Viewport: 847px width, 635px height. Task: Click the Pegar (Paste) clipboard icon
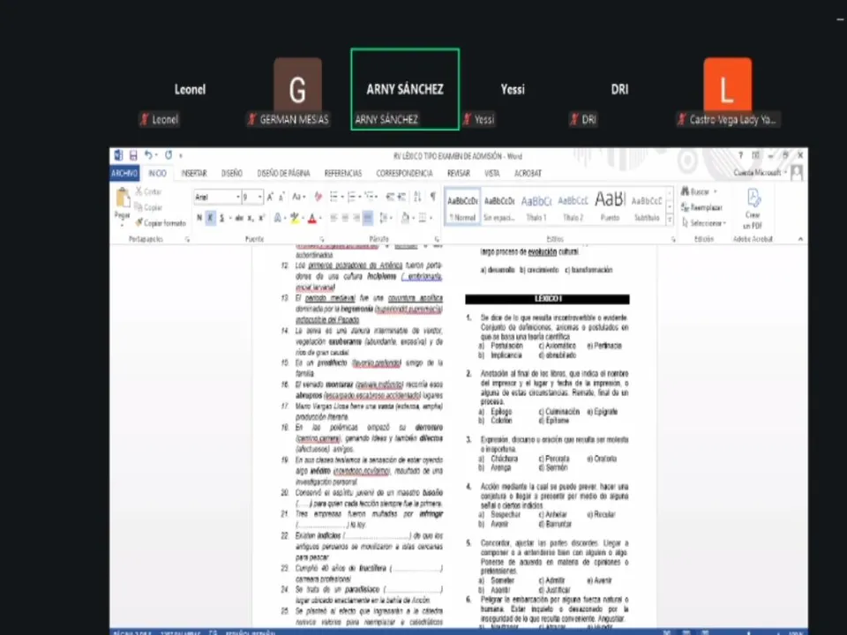point(123,198)
